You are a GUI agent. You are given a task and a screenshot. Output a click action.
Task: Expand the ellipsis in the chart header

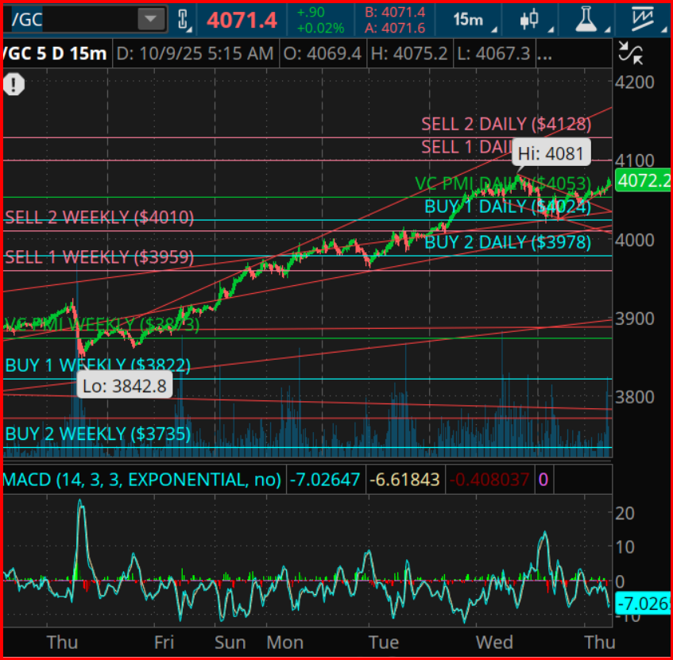(544, 54)
